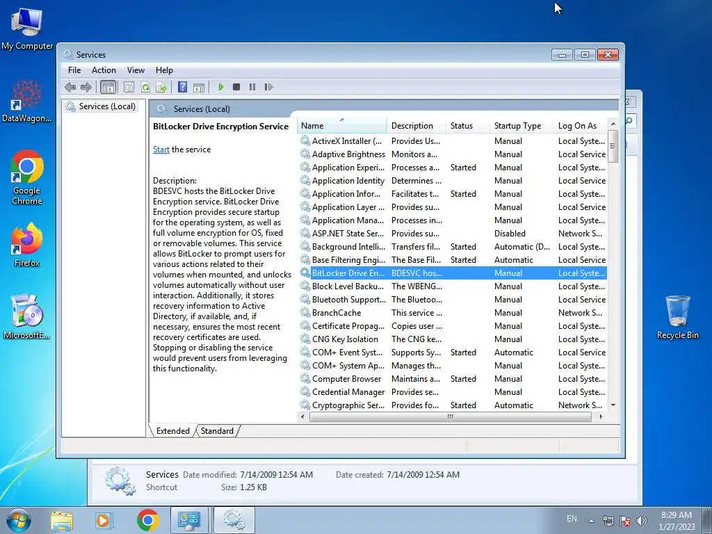Open Chrome from the taskbar
Image resolution: width=712 pixels, height=534 pixels.
click(x=148, y=520)
